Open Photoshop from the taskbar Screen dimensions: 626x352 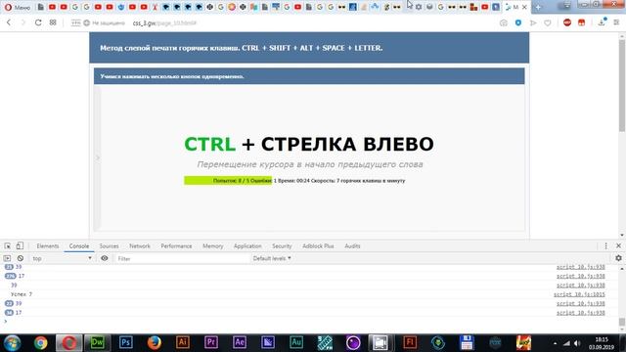click(x=125, y=343)
